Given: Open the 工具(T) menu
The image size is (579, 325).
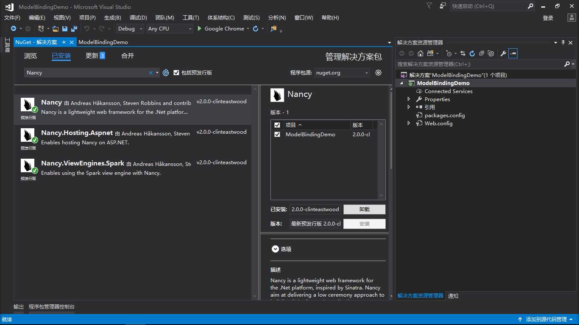Looking at the screenshot, I should (x=191, y=18).
